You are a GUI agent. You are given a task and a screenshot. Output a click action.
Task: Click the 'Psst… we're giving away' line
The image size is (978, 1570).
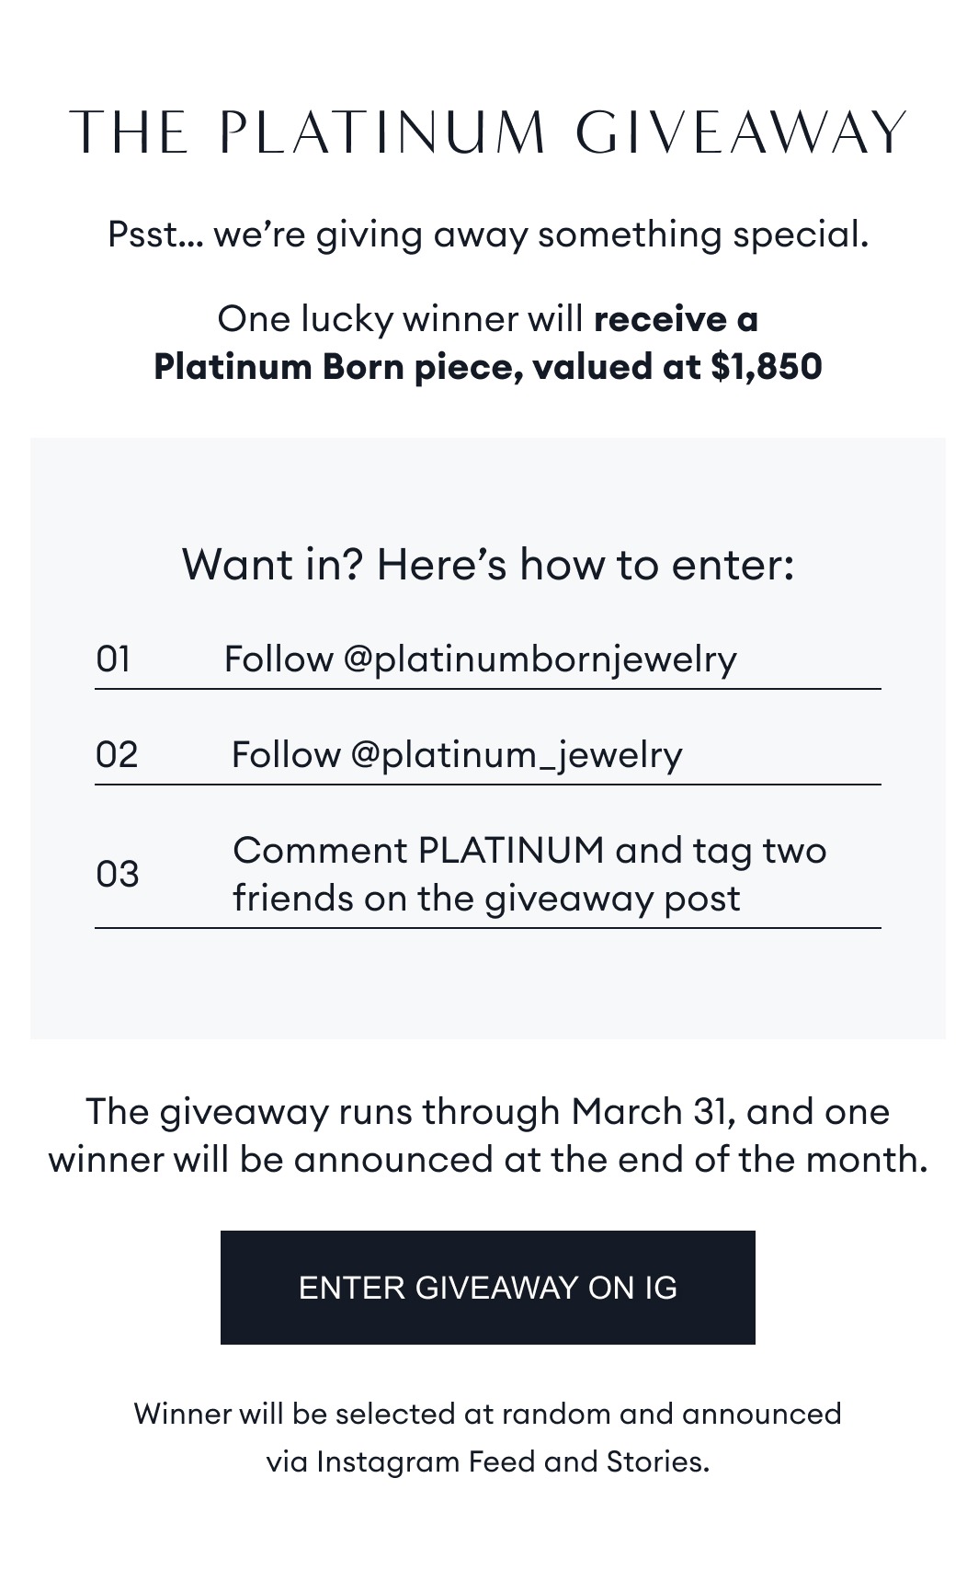pyautogui.click(x=487, y=235)
